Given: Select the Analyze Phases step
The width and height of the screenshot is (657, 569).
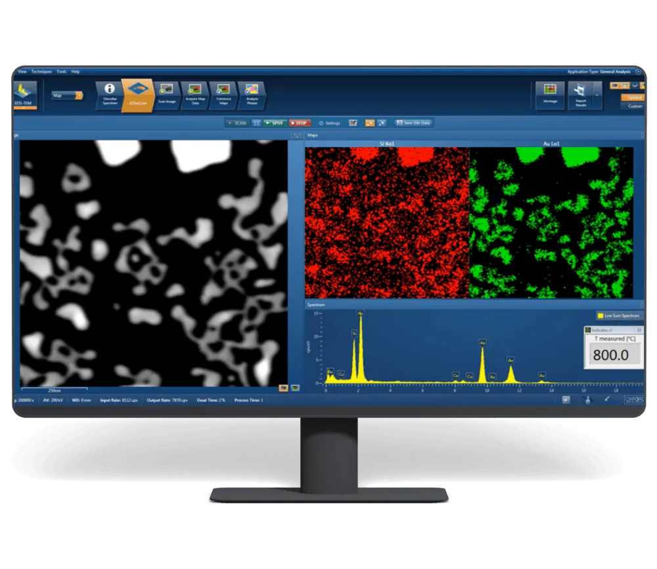Looking at the screenshot, I should click(252, 95).
